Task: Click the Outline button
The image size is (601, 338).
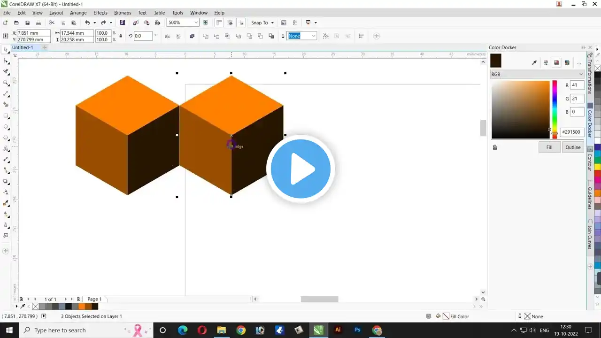Action: tap(573, 147)
